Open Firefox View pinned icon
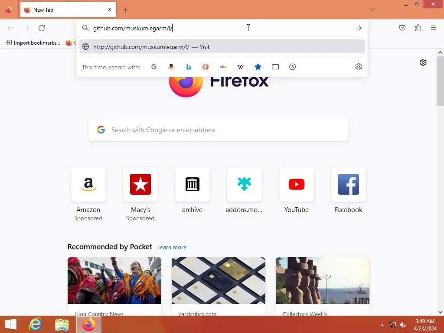The width and height of the screenshot is (444, 333). (9, 10)
